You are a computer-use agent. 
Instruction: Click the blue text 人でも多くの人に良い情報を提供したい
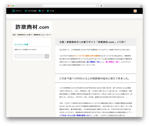(x=76, y=115)
